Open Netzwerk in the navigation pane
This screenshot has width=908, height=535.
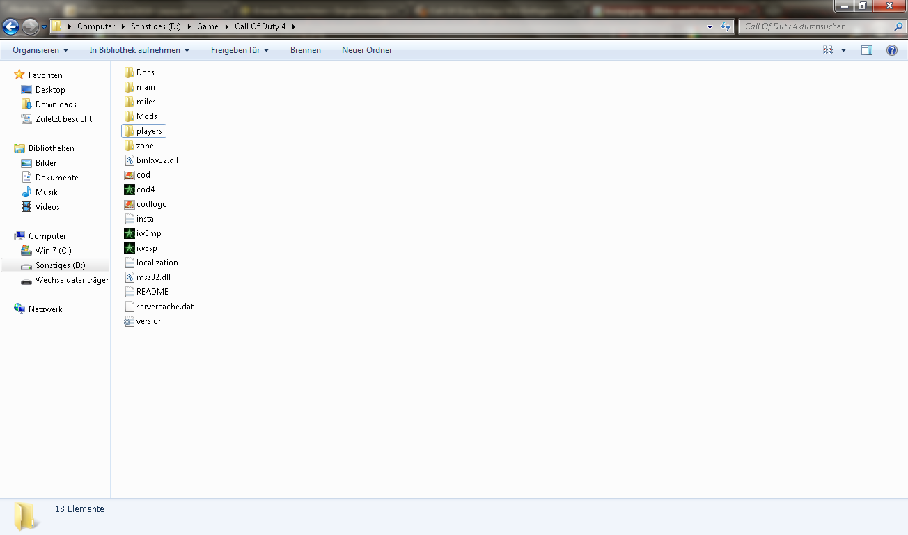point(45,309)
